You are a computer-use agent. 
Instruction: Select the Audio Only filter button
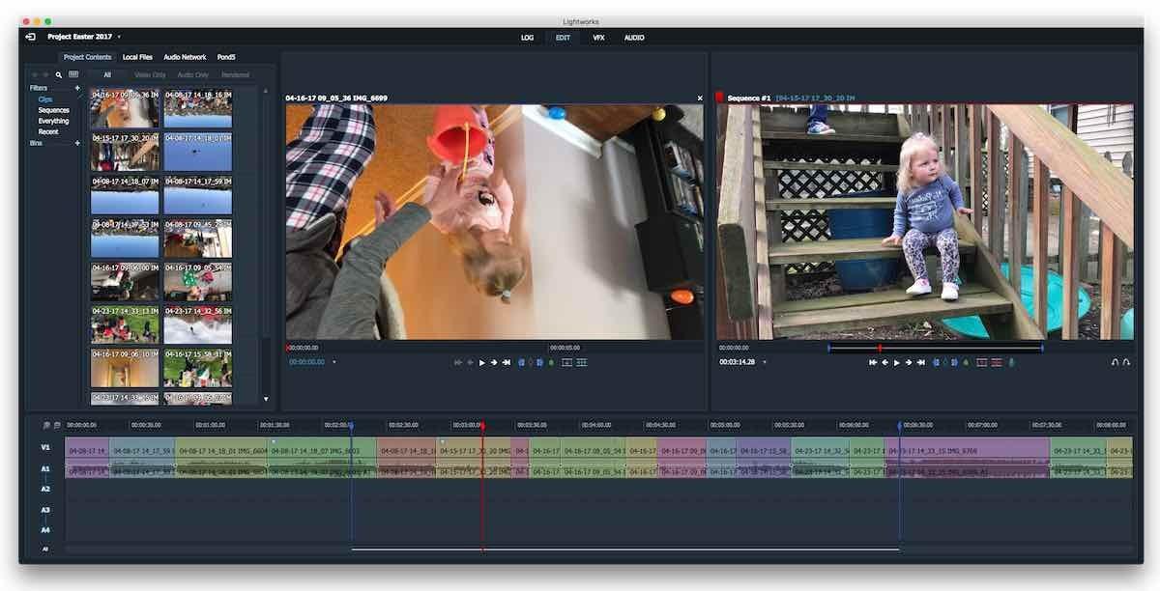click(x=192, y=74)
